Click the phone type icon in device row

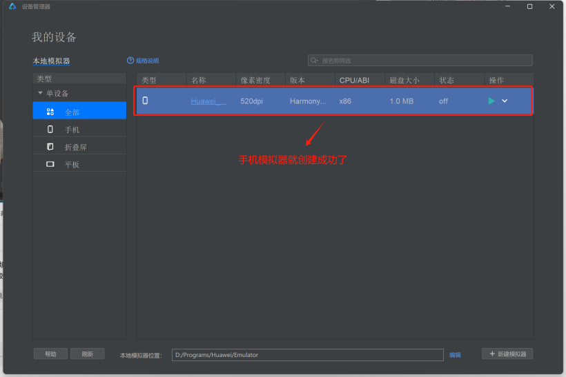(x=145, y=101)
